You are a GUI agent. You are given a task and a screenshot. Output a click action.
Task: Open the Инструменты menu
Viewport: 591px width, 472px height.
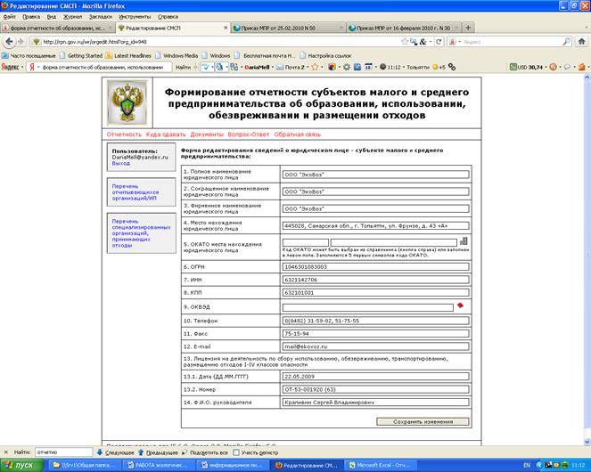135,17
